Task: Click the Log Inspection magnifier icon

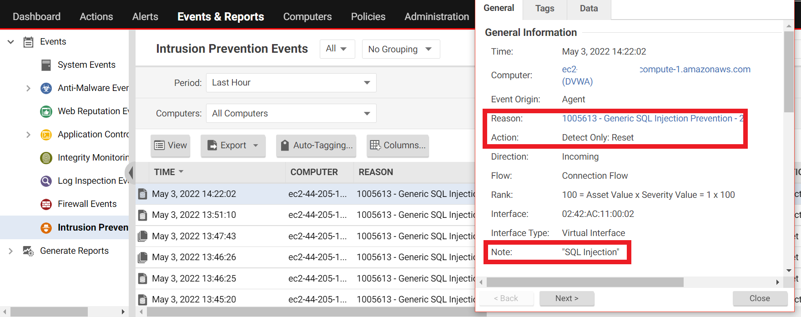Action: coord(46,181)
